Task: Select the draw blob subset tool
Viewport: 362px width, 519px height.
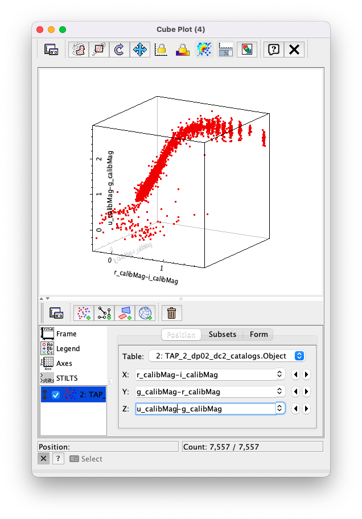Action: 79,50
